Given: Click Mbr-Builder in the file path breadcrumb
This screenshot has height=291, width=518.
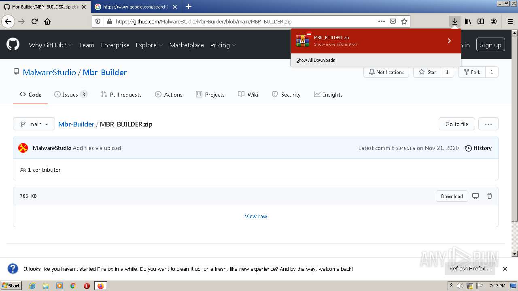Looking at the screenshot, I should [76, 124].
